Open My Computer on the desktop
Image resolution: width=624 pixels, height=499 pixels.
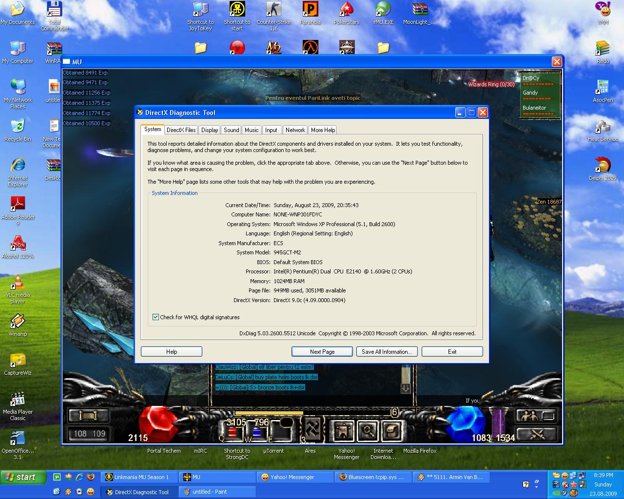click(x=18, y=52)
